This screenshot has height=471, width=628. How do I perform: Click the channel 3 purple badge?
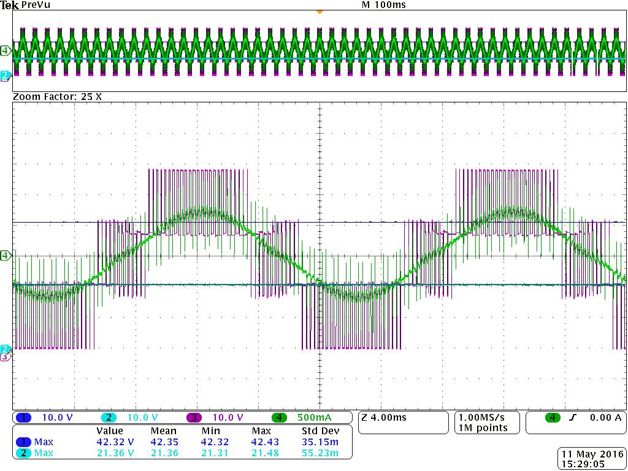point(194,418)
